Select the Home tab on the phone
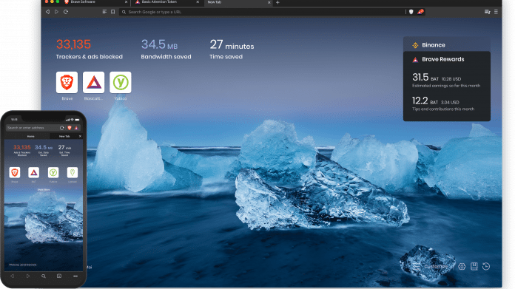The width and height of the screenshot is (515, 289). (30, 136)
